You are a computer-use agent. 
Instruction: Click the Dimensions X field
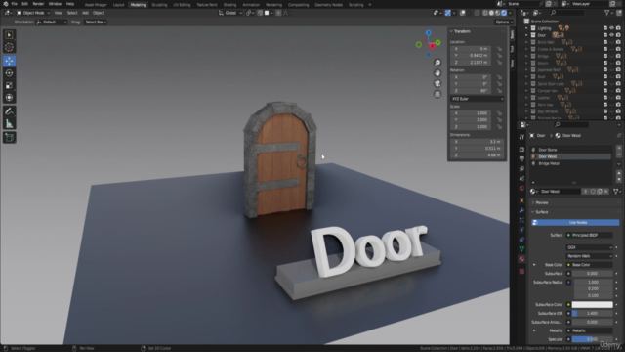(x=477, y=142)
